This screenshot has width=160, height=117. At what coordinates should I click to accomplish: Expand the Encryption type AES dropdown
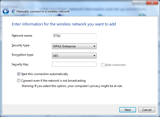[x=74, y=55]
